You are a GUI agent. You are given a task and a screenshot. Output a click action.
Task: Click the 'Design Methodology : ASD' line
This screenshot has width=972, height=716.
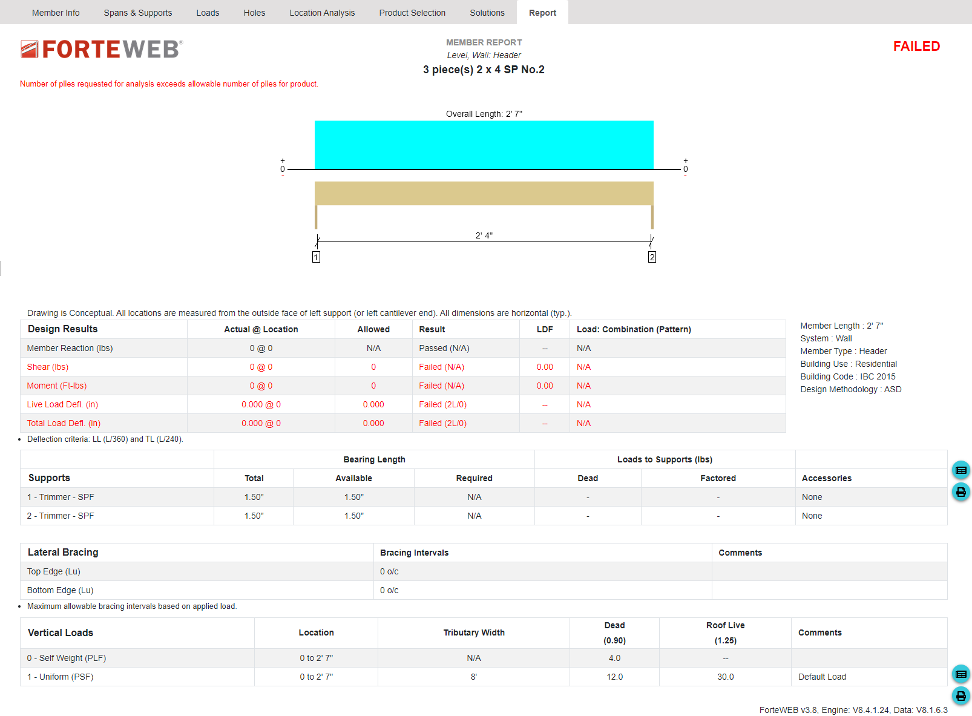[850, 389]
